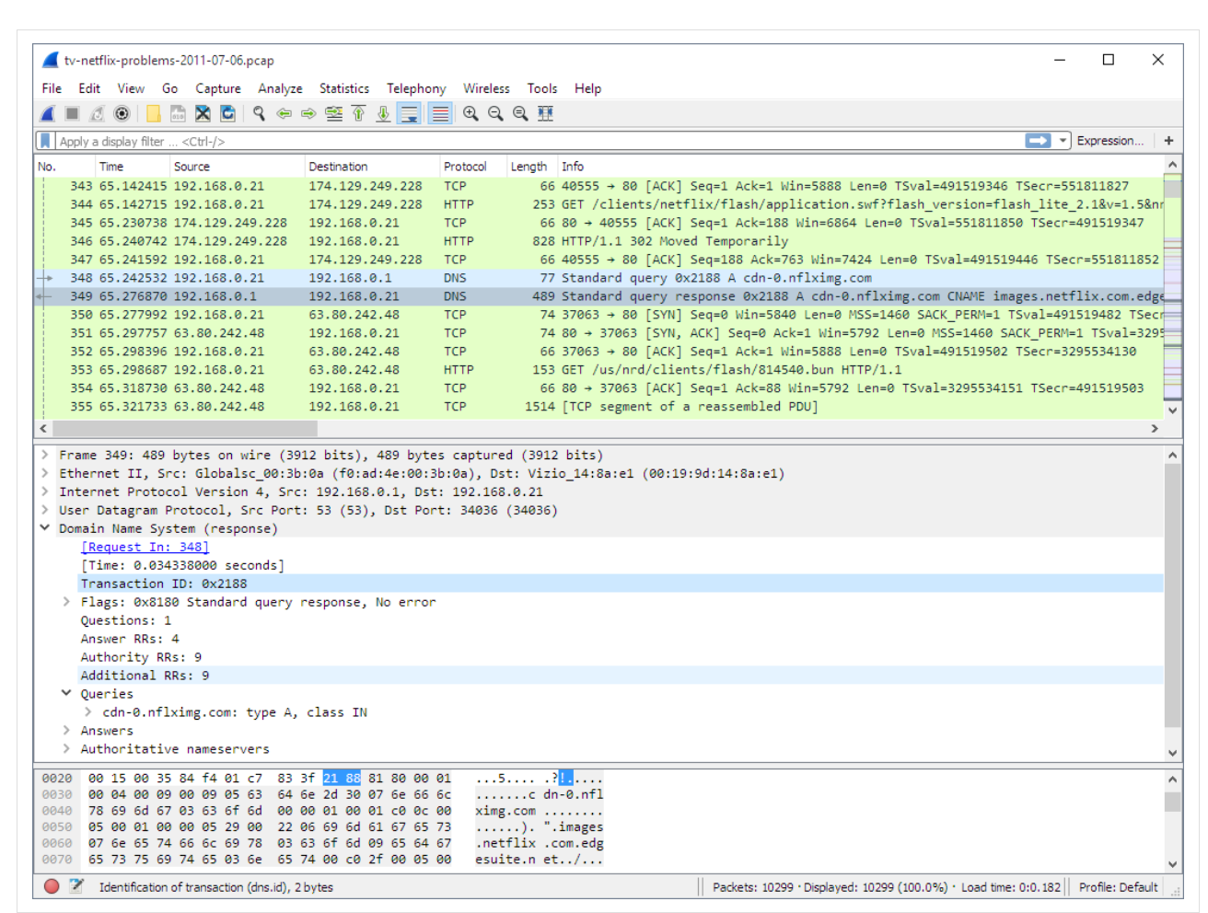Click the packet list horizontal scrollbar
This screenshot has width=1208, height=913.
184,429
